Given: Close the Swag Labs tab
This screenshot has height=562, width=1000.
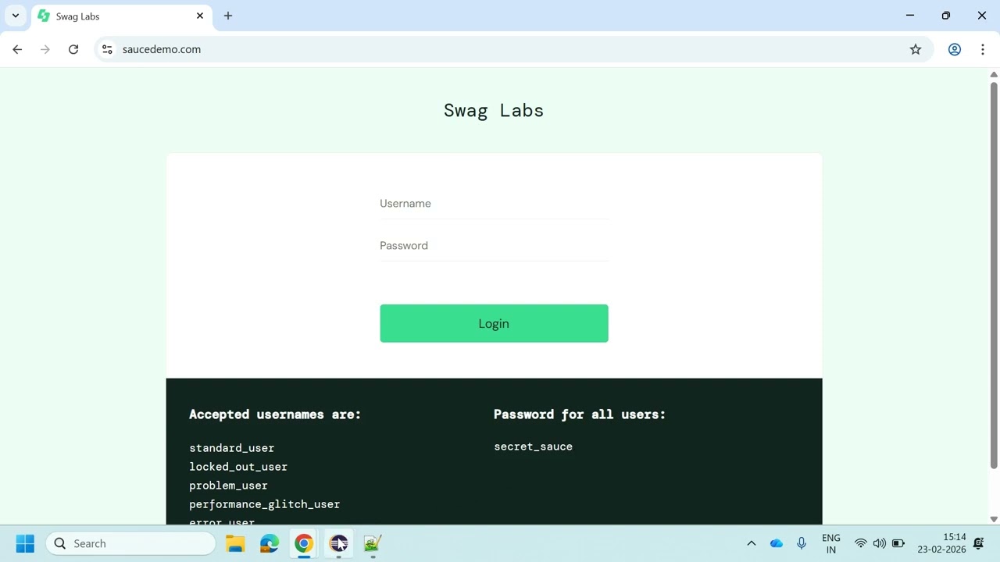Looking at the screenshot, I should (200, 16).
